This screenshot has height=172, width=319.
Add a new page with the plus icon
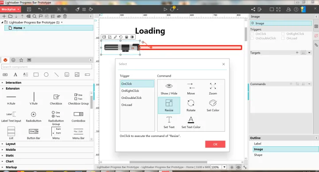(4, 16)
